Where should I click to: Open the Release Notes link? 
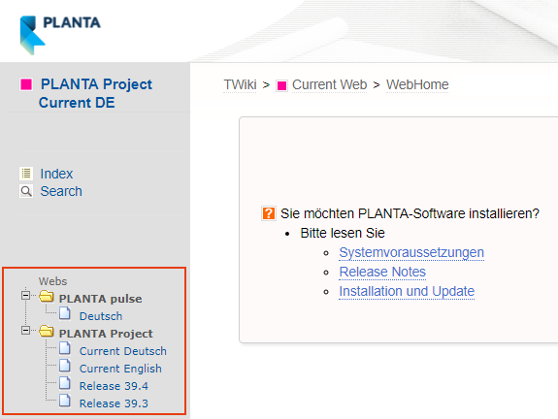[x=382, y=272]
